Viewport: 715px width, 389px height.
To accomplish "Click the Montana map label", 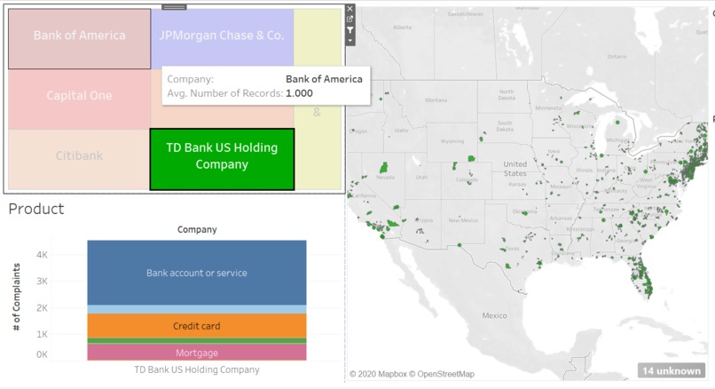I will point(436,100).
